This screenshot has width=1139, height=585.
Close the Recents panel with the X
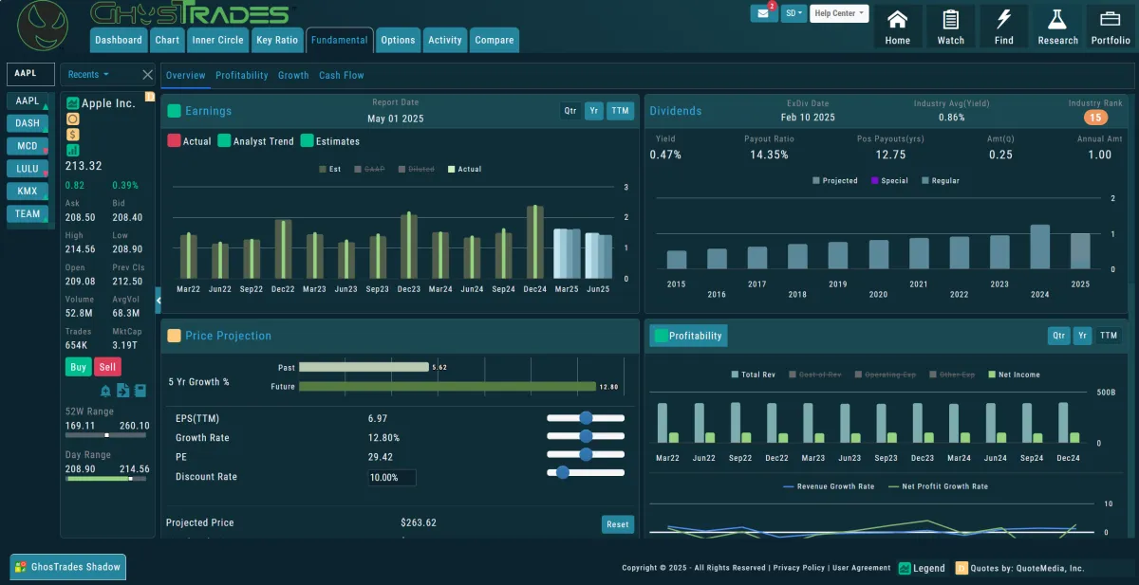click(147, 75)
